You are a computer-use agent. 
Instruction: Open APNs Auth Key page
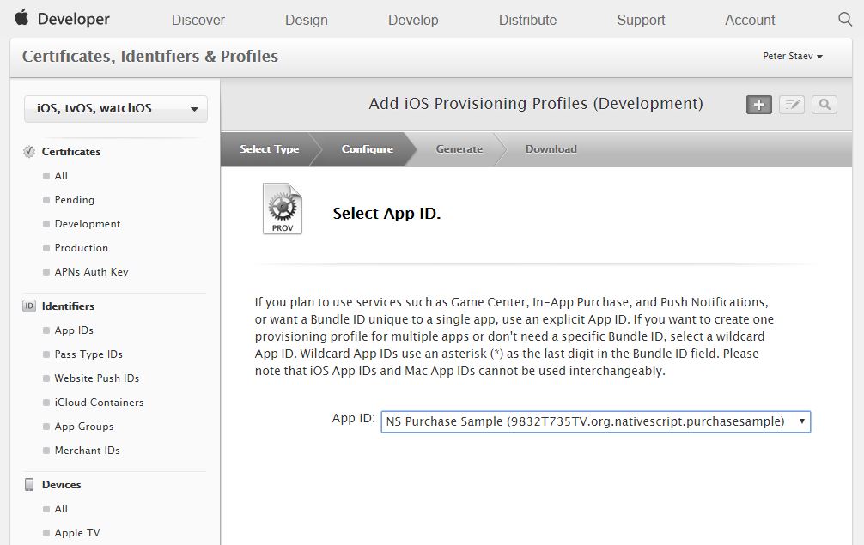pos(92,272)
